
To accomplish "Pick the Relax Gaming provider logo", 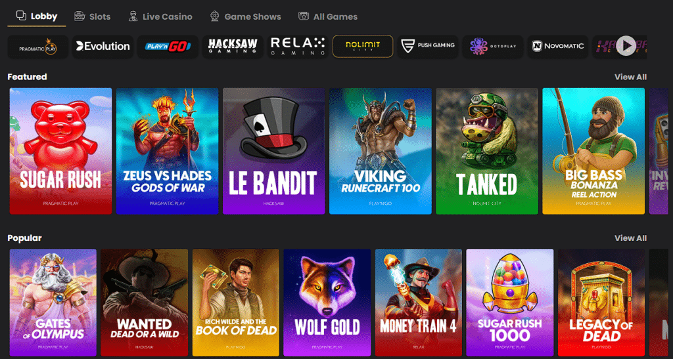I will coord(298,47).
